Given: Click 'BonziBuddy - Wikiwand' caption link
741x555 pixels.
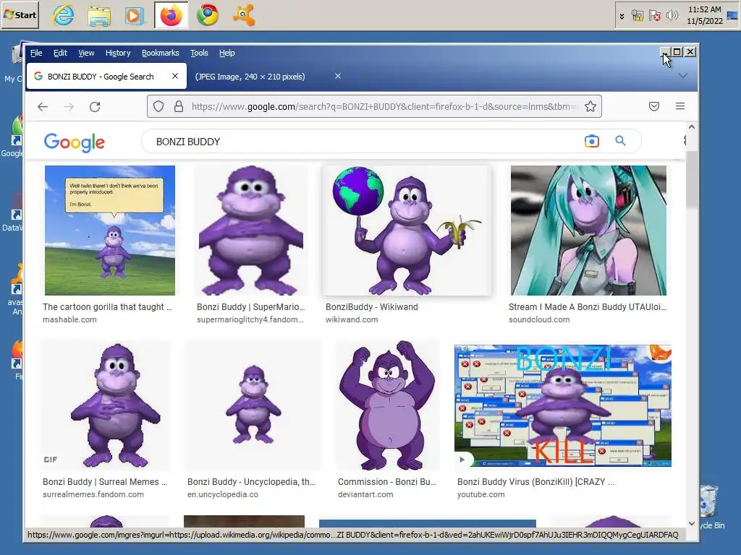Looking at the screenshot, I should [x=371, y=306].
